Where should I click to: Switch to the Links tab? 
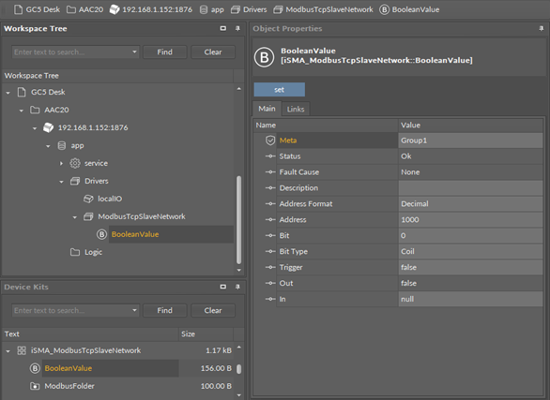pyautogui.click(x=296, y=110)
